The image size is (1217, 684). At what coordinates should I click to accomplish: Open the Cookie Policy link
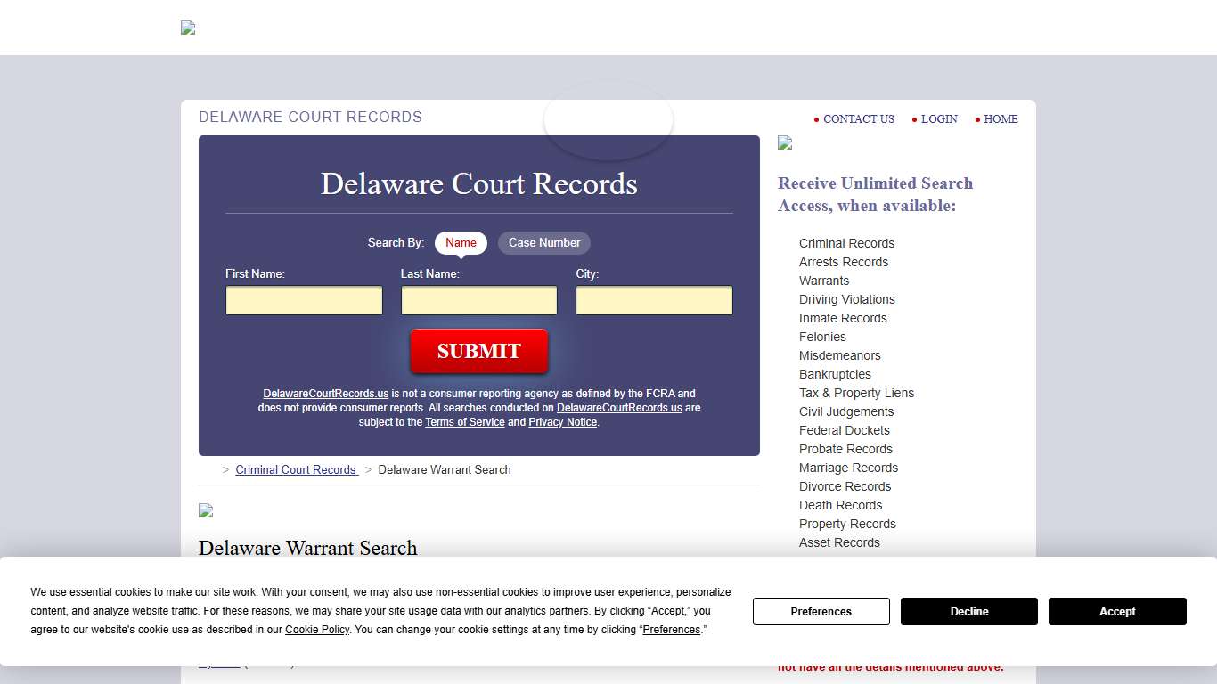tap(316, 630)
